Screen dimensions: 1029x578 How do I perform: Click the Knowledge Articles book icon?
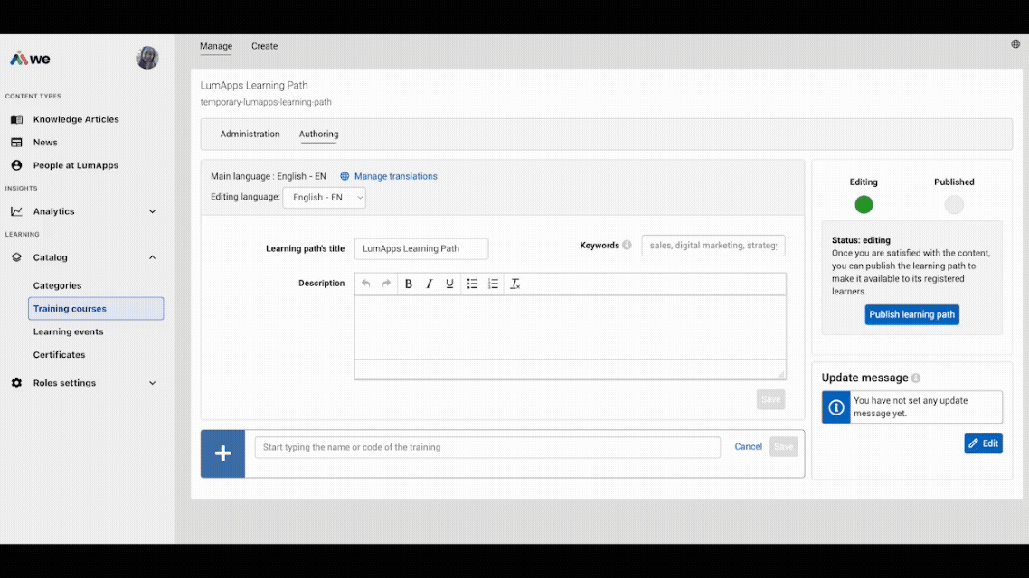(x=16, y=119)
